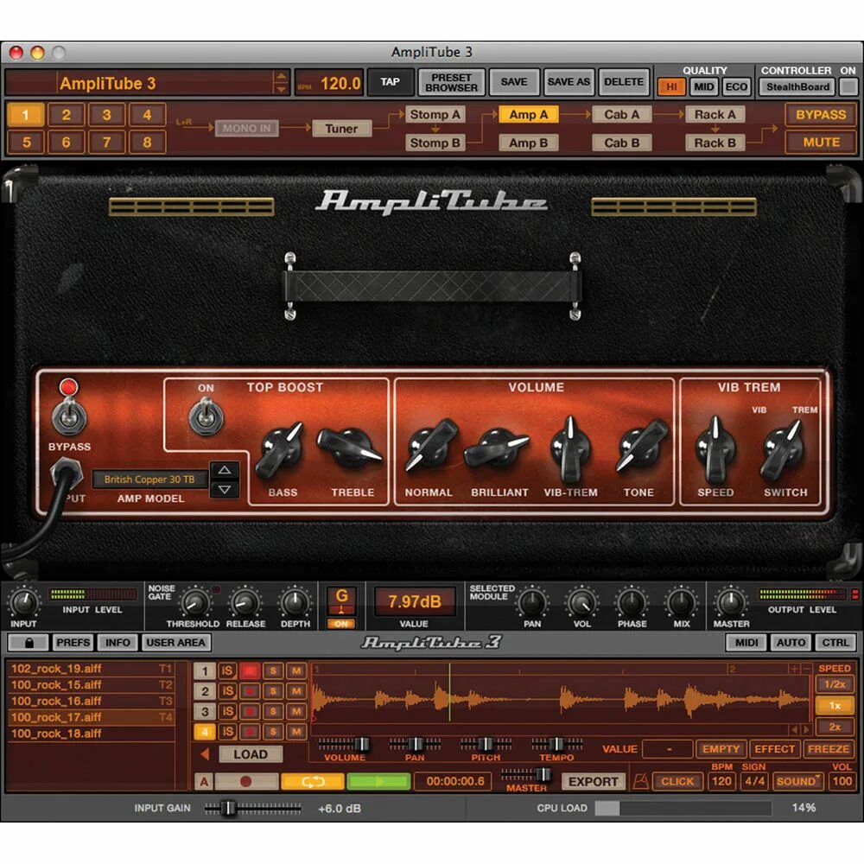Turn the TREBLE knob on the amp
The image size is (864, 864).
pos(348,448)
